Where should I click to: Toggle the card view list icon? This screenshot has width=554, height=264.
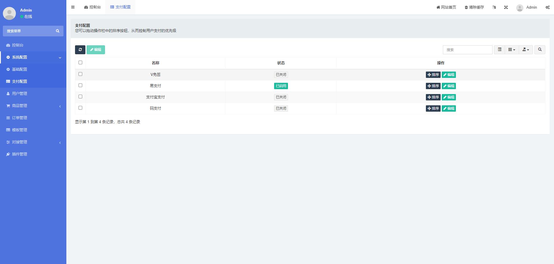(x=499, y=50)
